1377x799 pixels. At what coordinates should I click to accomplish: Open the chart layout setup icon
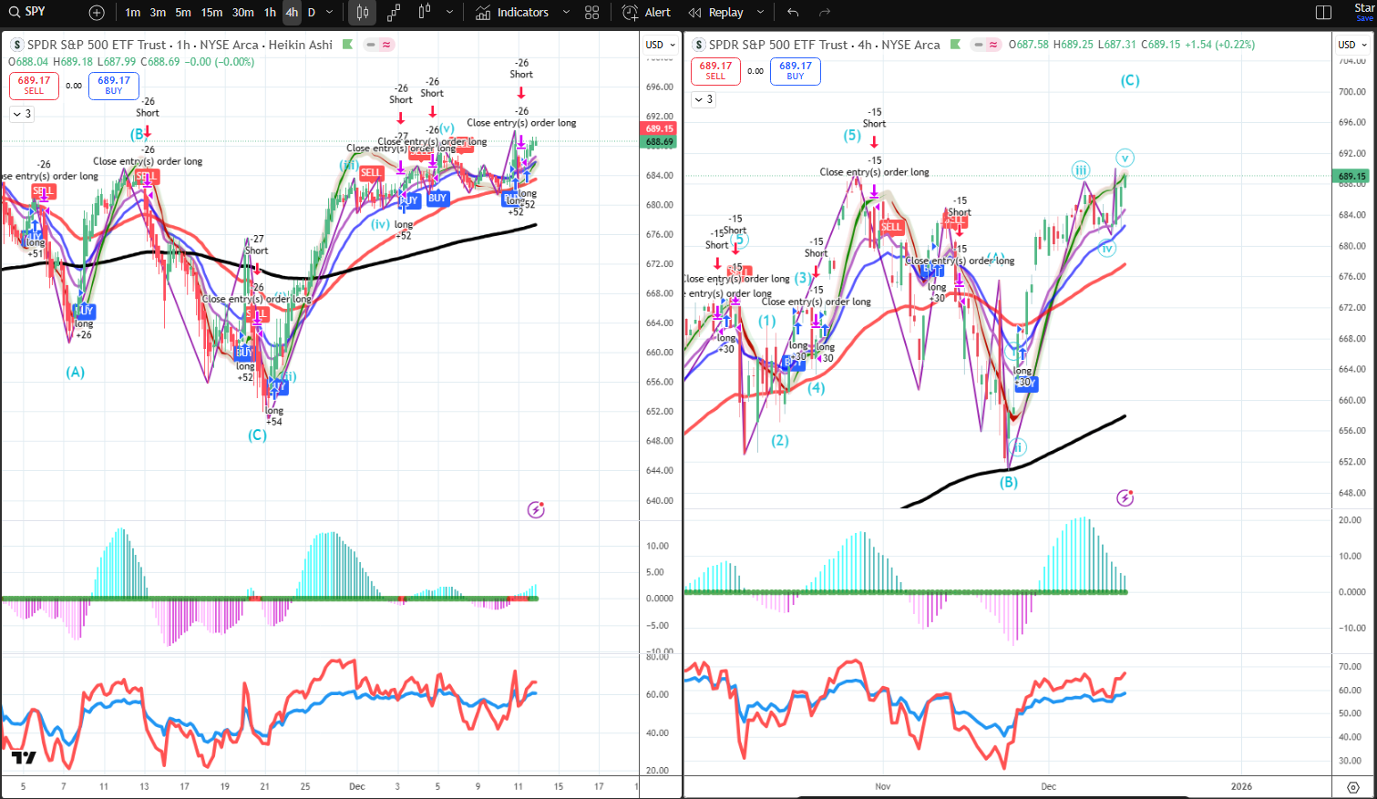point(1323,13)
